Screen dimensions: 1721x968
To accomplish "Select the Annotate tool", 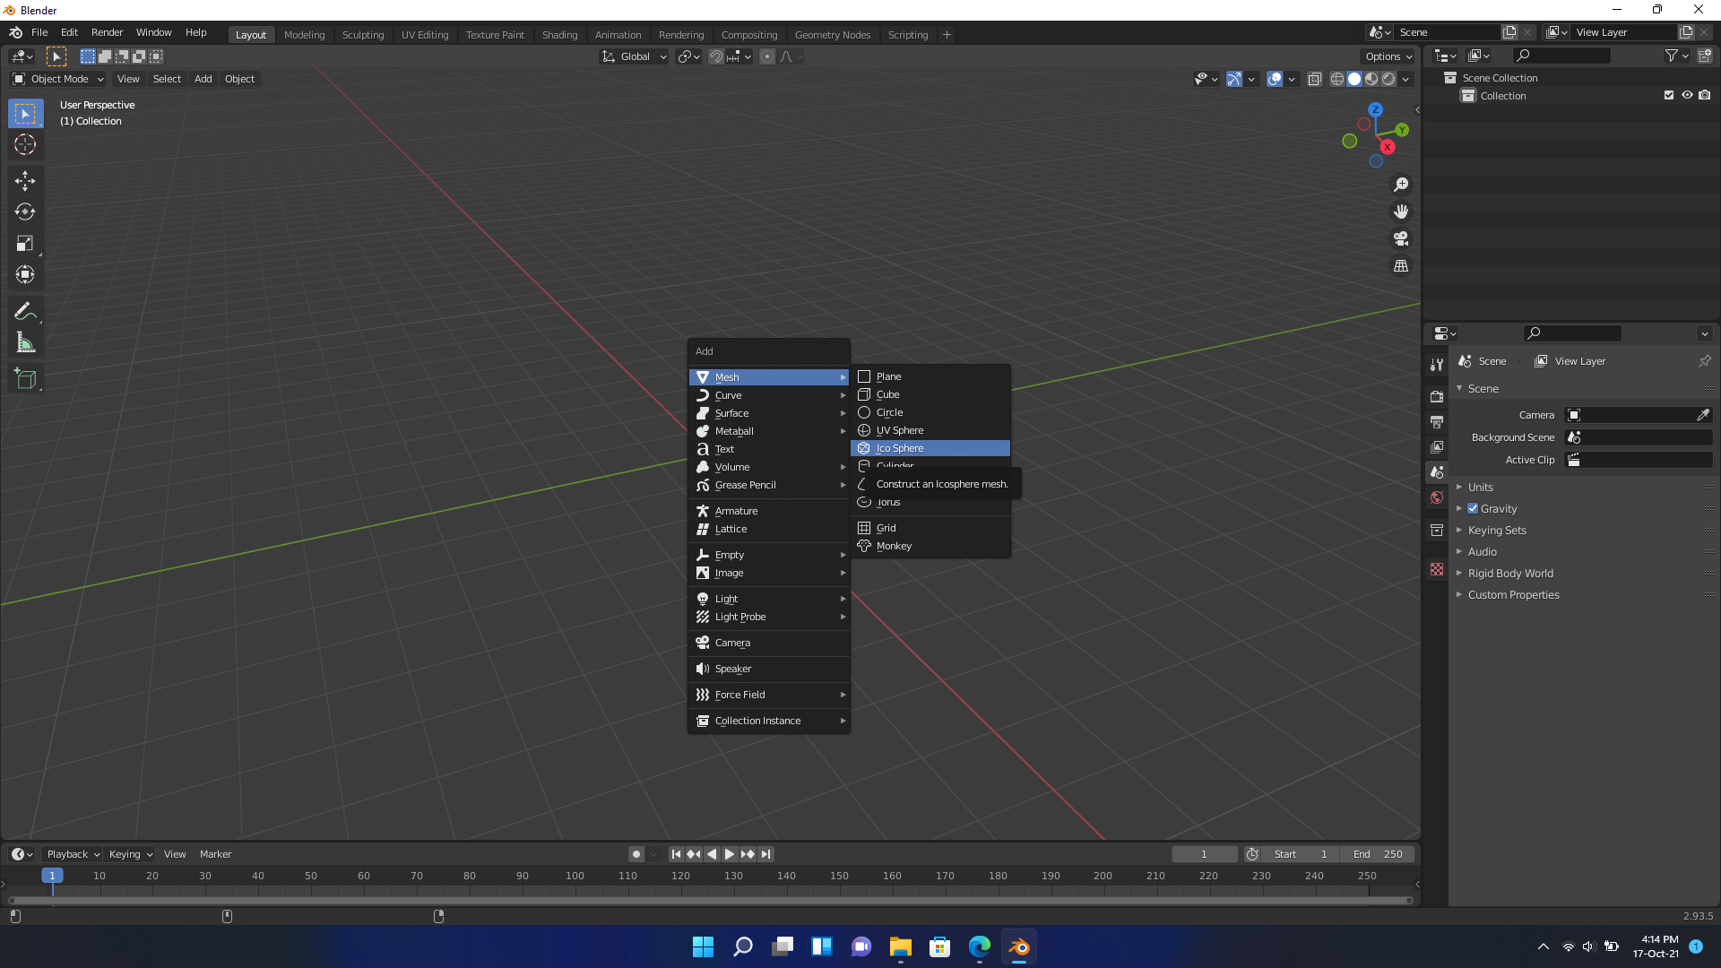I will pos(25,311).
